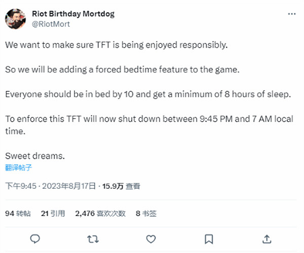Like the tweet with the heart icon
Image resolution: width=304 pixels, height=253 pixels.
pyautogui.click(x=150, y=238)
